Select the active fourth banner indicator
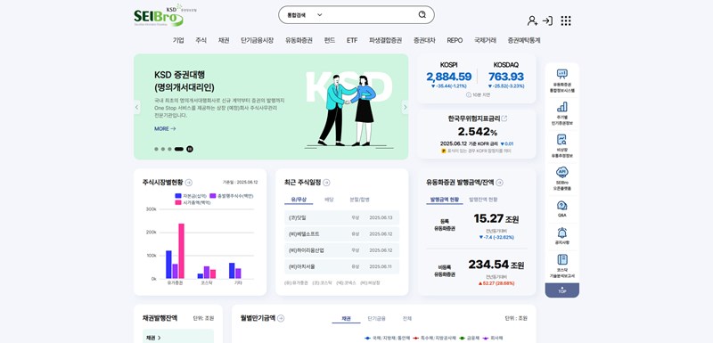 click(x=179, y=149)
